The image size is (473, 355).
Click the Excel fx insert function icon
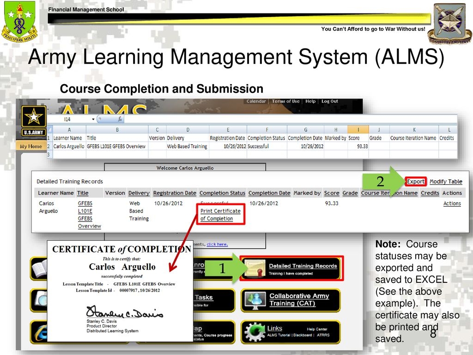(x=120, y=119)
